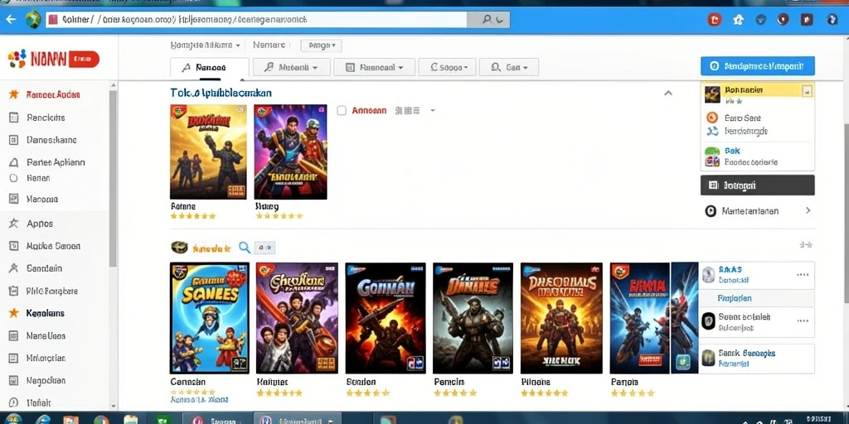Select the Ranoes tab
The width and height of the screenshot is (849, 424).
click(x=210, y=68)
